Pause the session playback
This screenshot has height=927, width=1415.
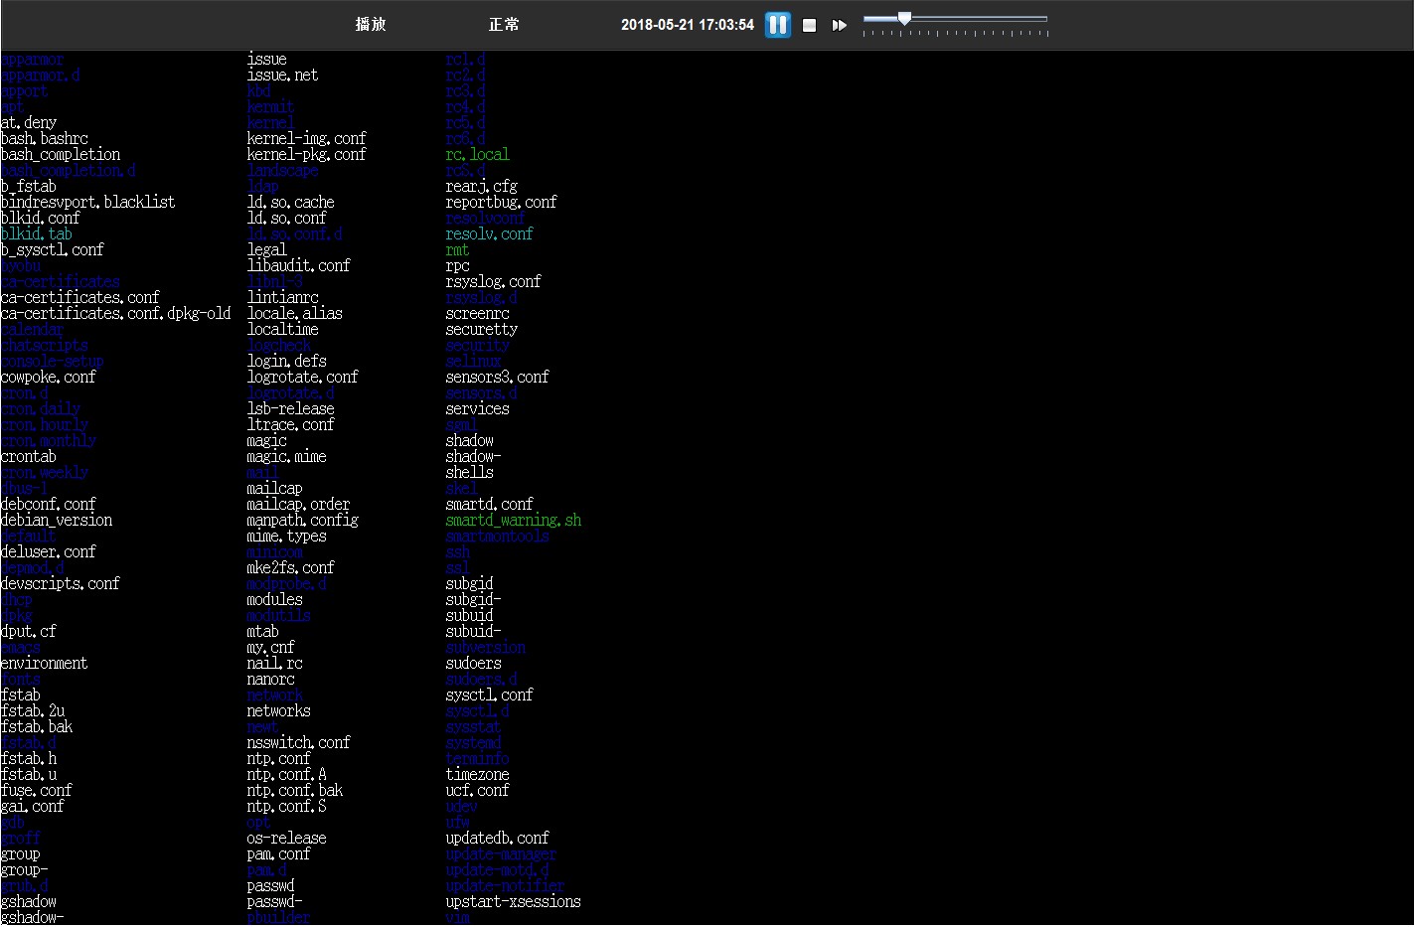tap(778, 25)
